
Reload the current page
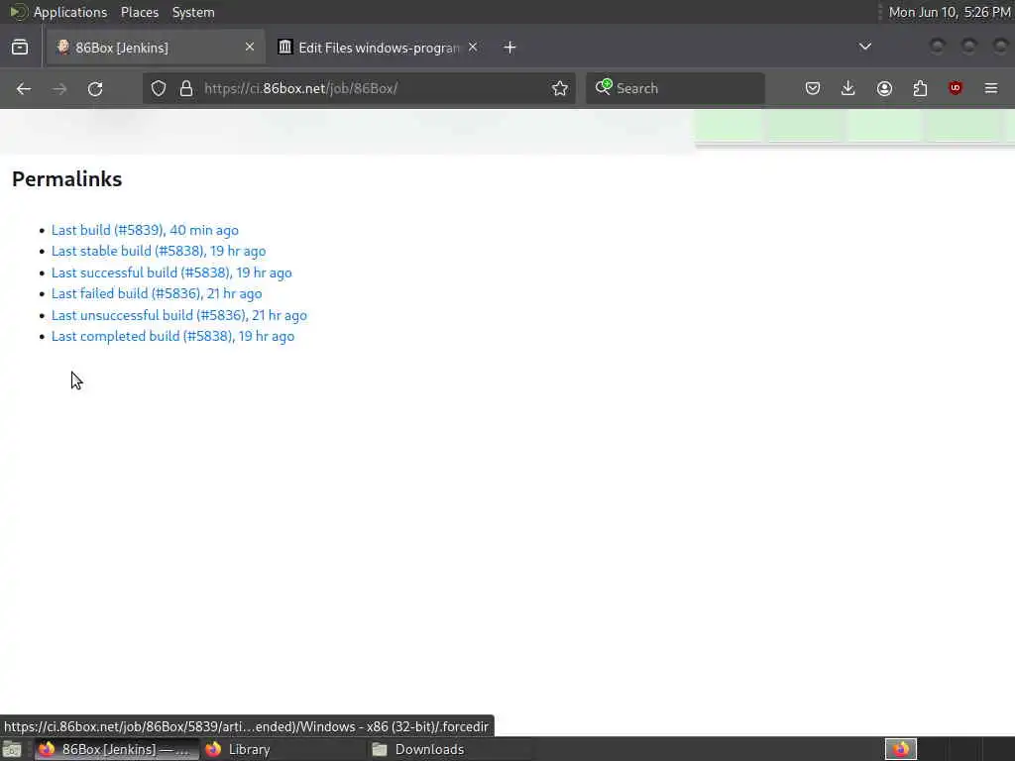click(x=95, y=88)
